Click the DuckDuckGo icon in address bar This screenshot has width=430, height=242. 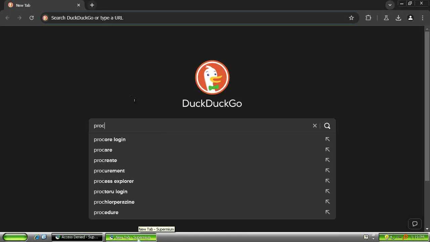45,18
